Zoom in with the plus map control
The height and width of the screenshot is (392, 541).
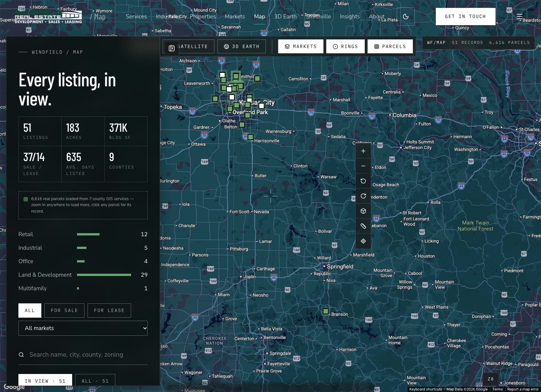(363, 151)
